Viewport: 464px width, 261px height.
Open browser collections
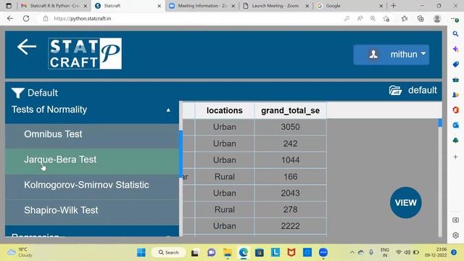point(420,19)
